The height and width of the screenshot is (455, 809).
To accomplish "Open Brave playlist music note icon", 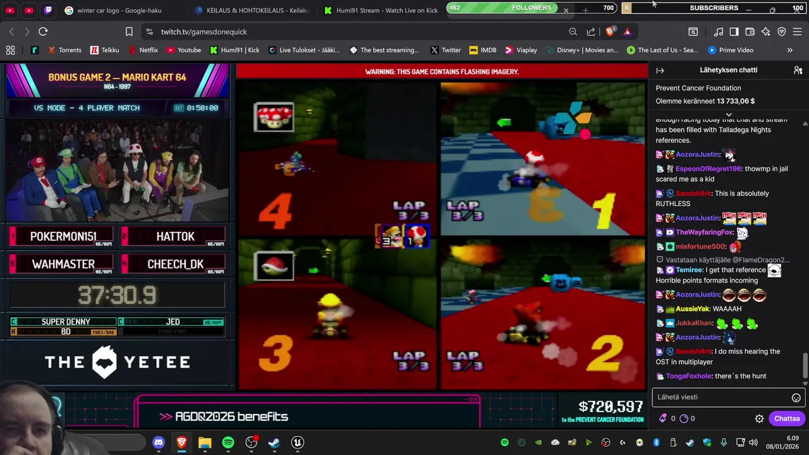I will (719, 32).
